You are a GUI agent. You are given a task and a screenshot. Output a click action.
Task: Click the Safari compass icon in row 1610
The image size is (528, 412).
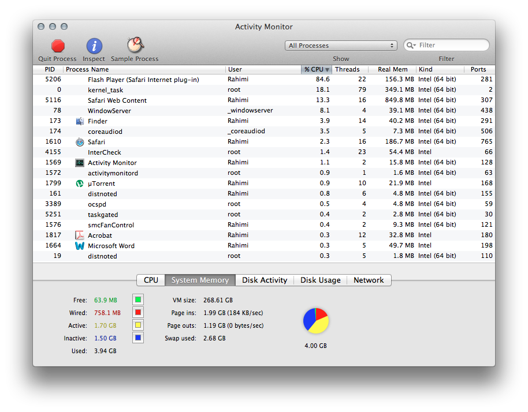(80, 142)
